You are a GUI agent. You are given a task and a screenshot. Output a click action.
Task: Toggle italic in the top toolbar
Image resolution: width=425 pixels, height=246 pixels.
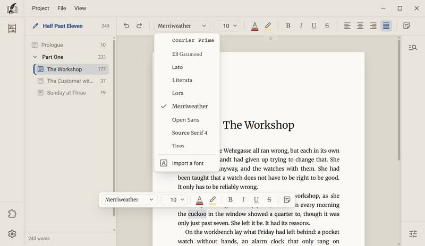(301, 25)
